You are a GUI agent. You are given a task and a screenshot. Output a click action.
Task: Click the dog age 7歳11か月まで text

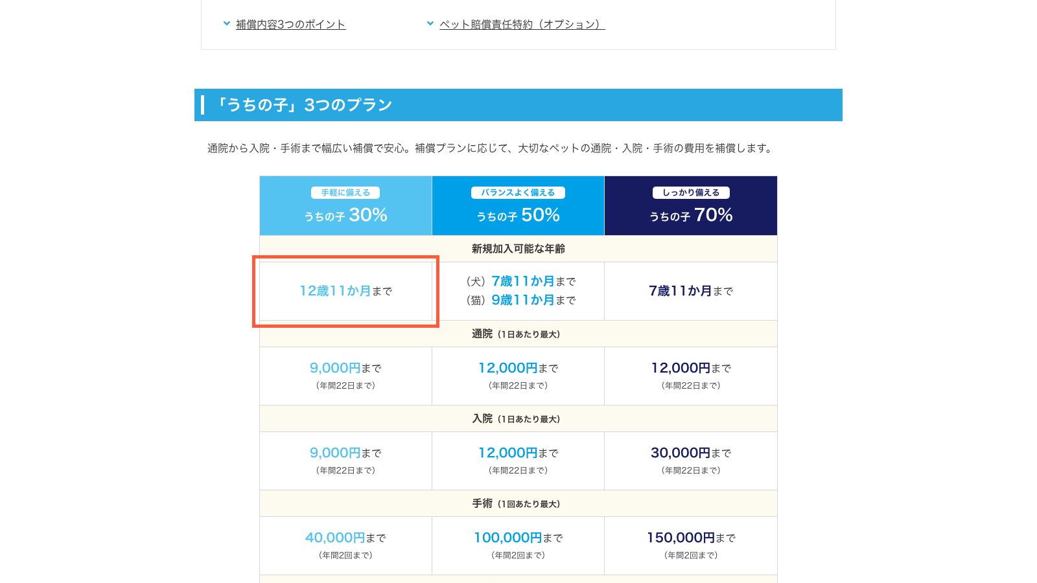point(533,281)
